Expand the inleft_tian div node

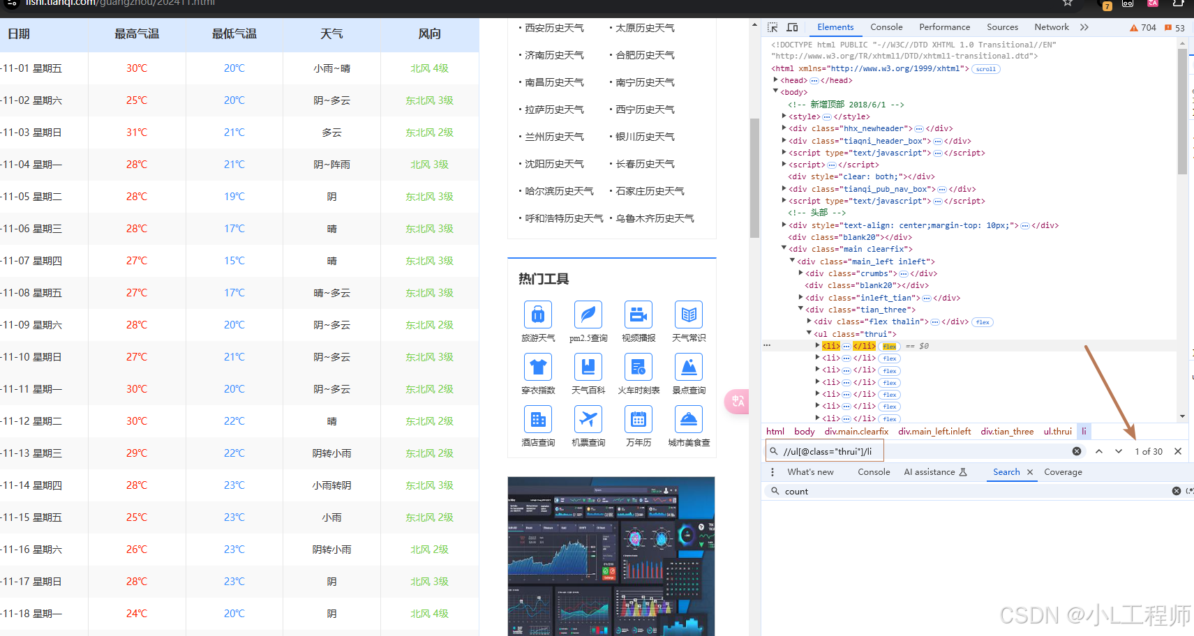[801, 297]
